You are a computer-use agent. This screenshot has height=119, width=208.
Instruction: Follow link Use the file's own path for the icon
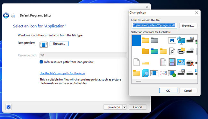(x=62, y=73)
